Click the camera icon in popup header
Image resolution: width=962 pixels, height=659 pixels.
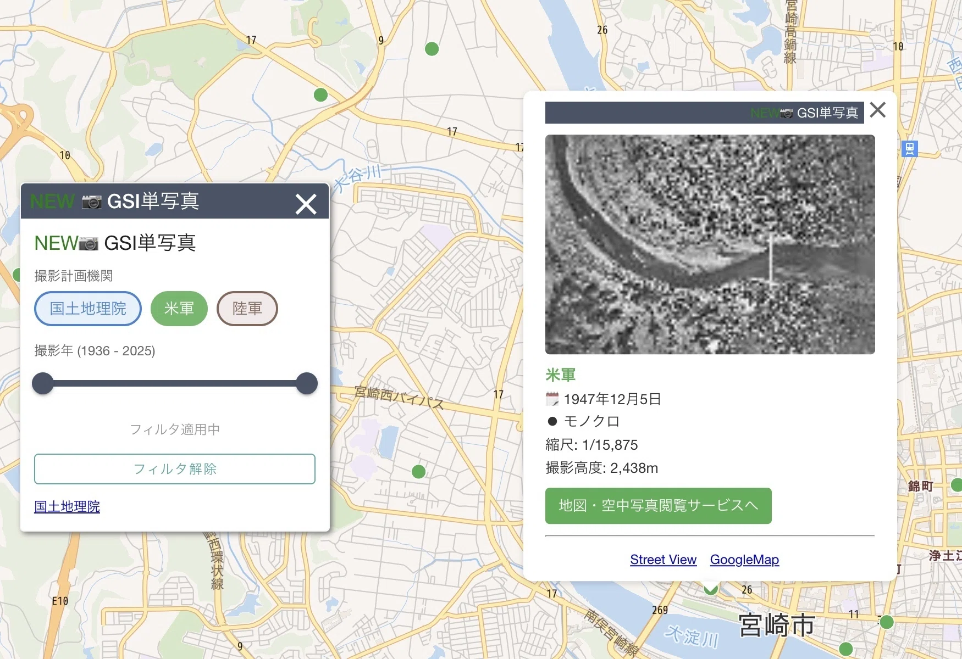(x=787, y=114)
